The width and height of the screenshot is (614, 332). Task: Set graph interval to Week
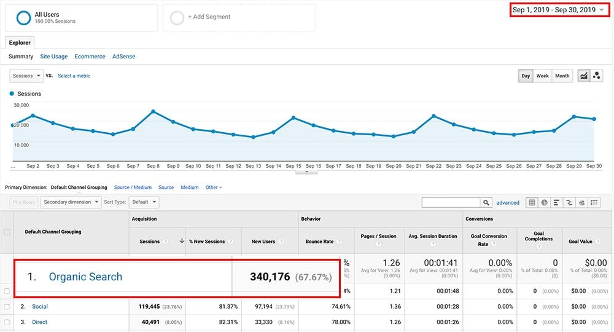click(542, 76)
